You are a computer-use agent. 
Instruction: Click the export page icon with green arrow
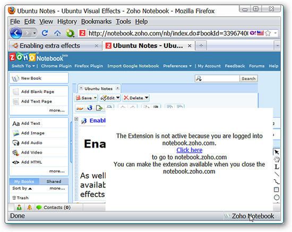99,108
